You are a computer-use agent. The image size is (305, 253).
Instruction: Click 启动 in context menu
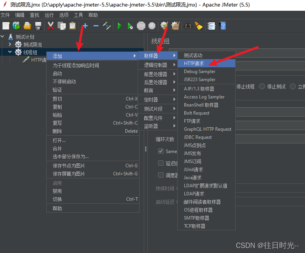93,73
